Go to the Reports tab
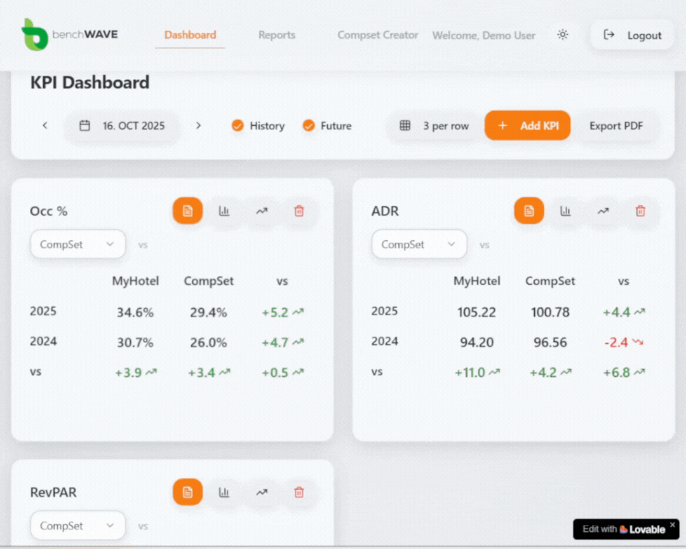686x549 pixels. click(276, 35)
